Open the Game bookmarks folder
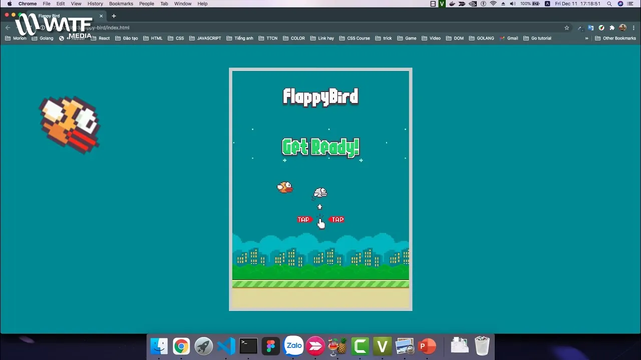The height and width of the screenshot is (360, 641). point(407,38)
